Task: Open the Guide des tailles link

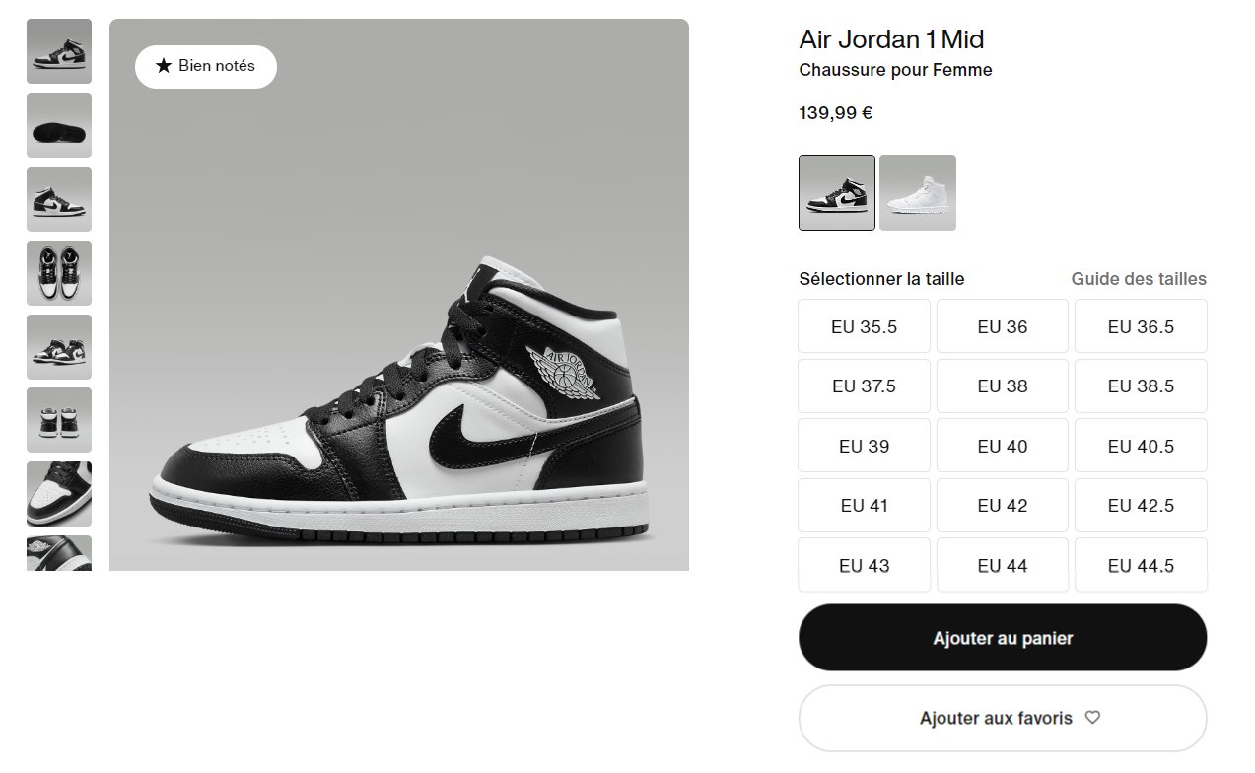Action: tap(1139, 279)
